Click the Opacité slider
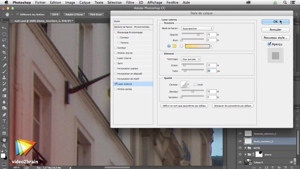 [193, 34]
